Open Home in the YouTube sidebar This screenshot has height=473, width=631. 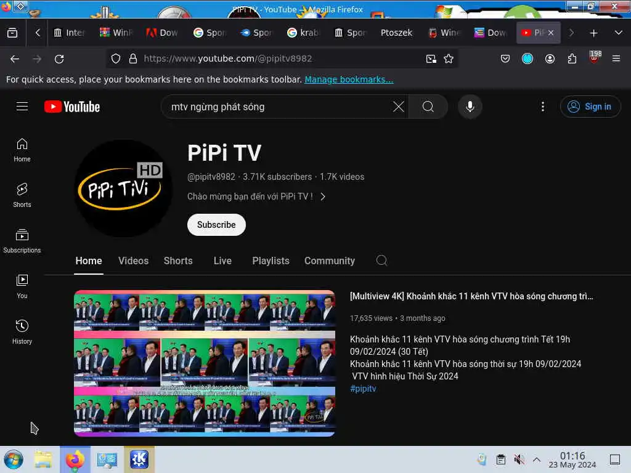coord(22,150)
